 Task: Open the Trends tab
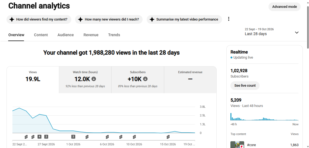114,35
